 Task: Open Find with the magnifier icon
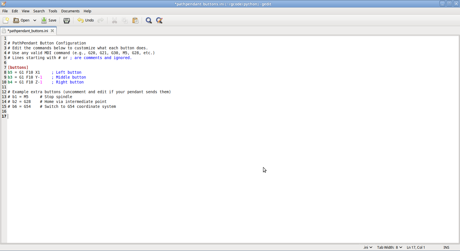pyautogui.click(x=149, y=20)
